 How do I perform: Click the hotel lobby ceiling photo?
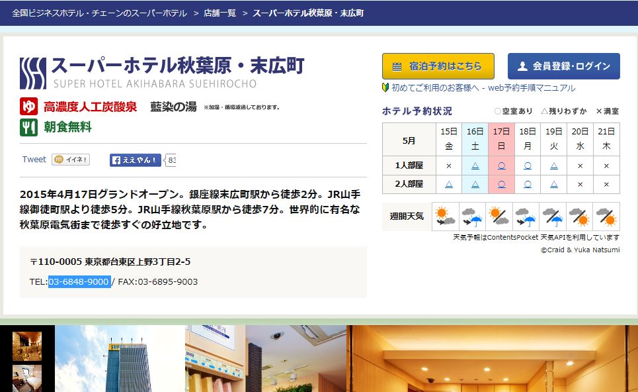(x=493, y=359)
